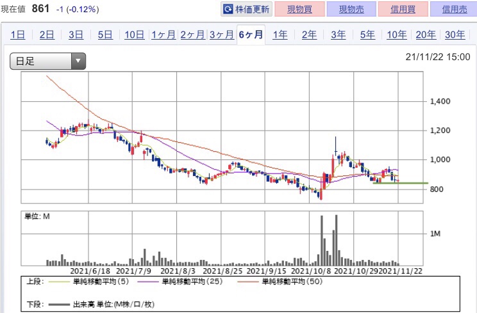Click the timestamp 21/11/22 15:00
The height and width of the screenshot is (313, 477).
pos(438,57)
